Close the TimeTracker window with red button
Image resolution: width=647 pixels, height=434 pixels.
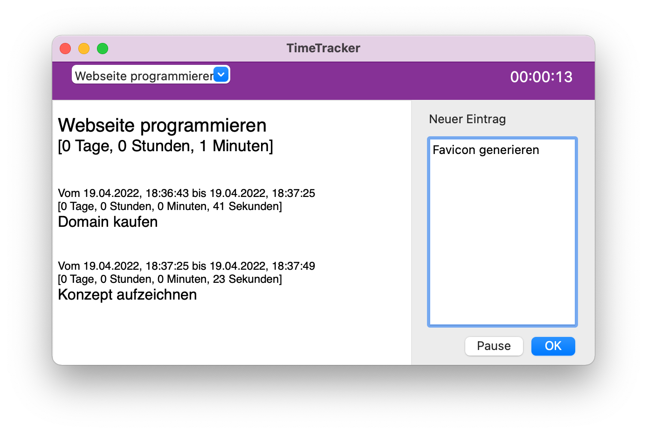(65, 49)
